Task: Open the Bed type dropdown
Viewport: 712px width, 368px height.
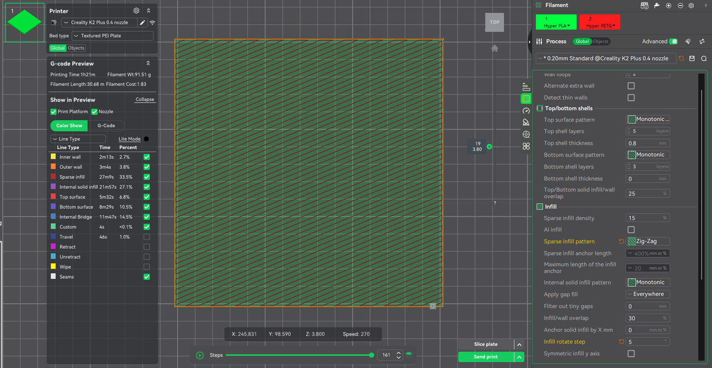Action: [112, 36]
